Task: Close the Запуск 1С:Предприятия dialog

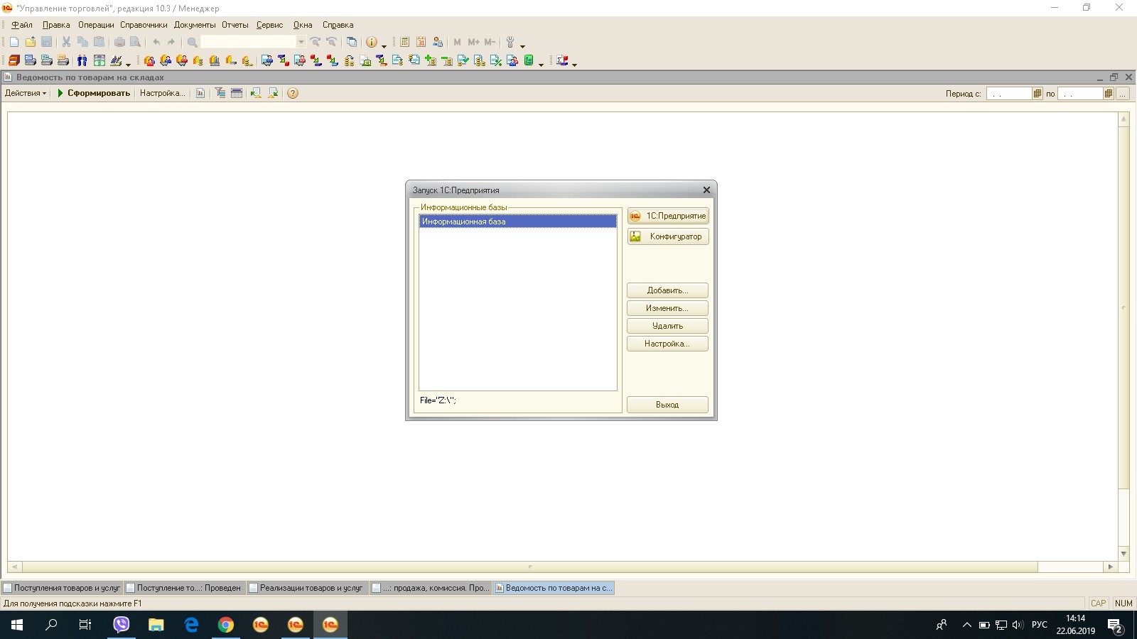Action: click(706, 190)
